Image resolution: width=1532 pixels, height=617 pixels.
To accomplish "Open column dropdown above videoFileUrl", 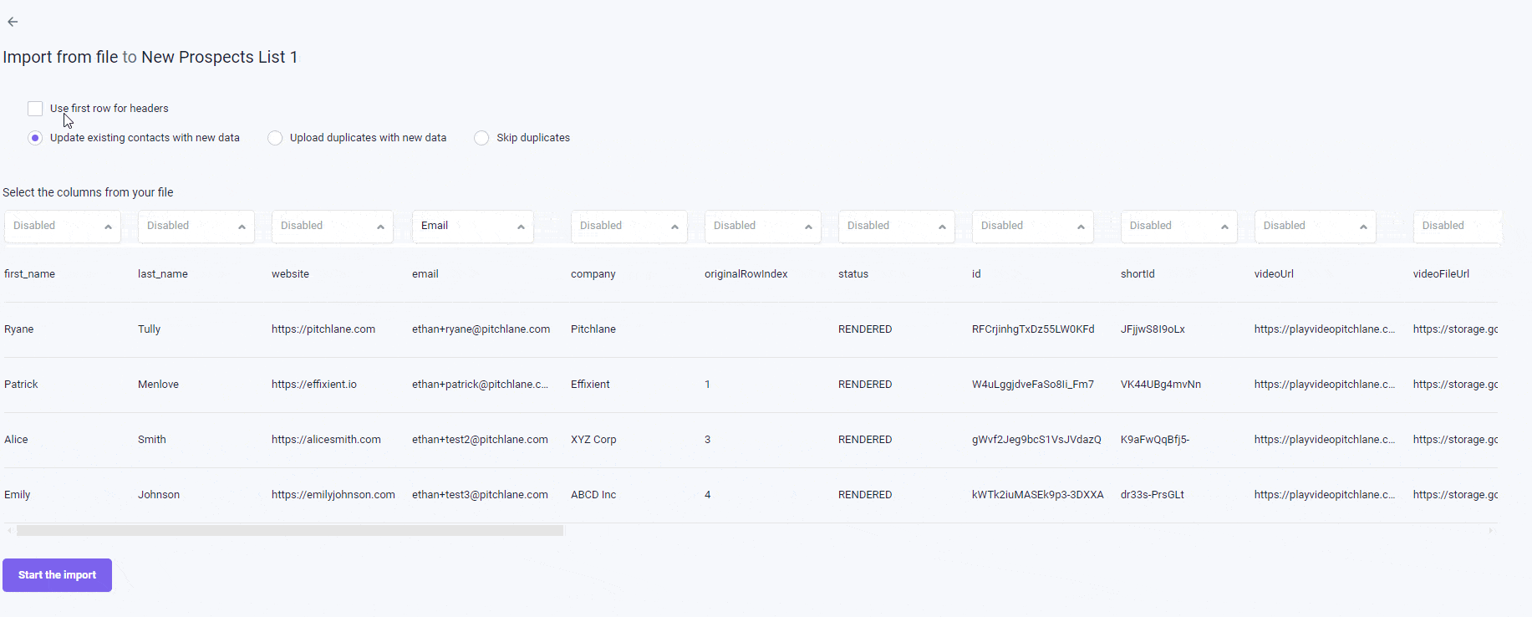I will tap(1458, 227).
